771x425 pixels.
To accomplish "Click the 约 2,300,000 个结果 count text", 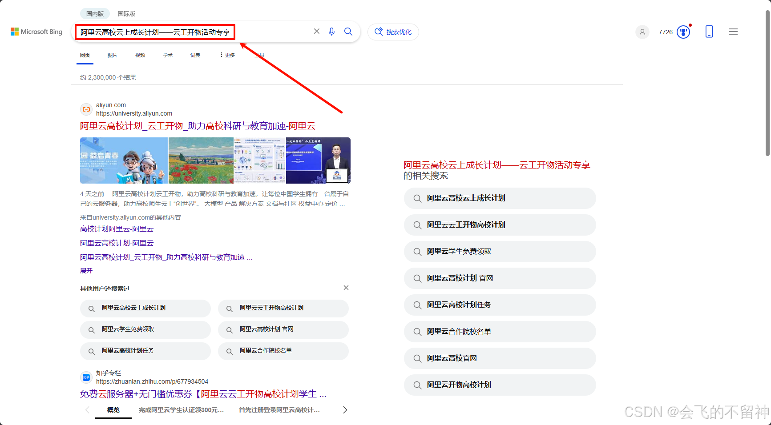I will (108, 77).
